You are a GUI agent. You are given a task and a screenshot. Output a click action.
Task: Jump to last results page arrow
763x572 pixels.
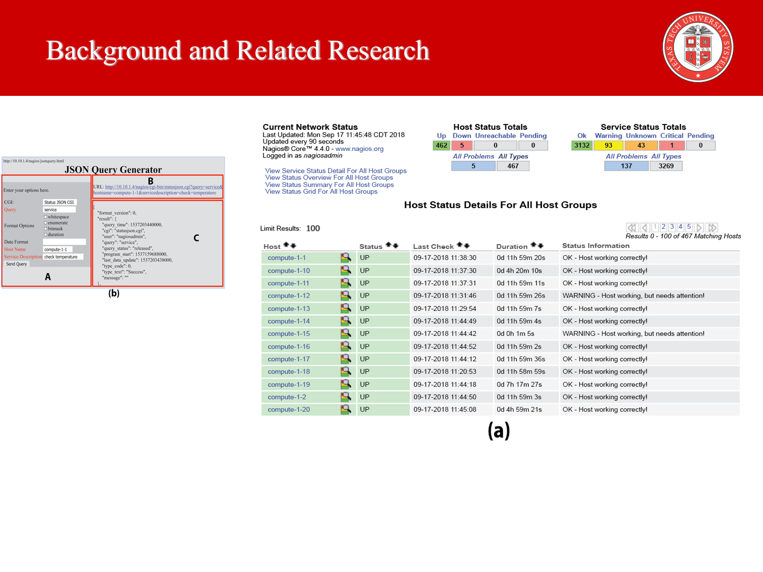click(712, 228)
